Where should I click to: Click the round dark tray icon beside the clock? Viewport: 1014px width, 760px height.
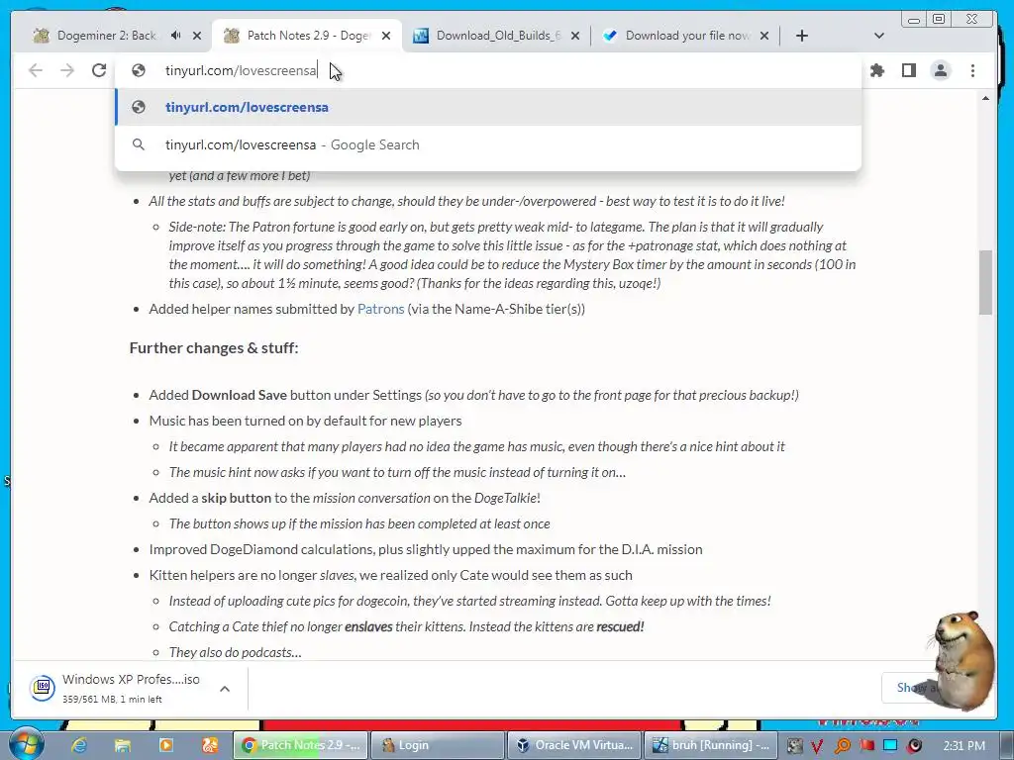click(914, 746)
